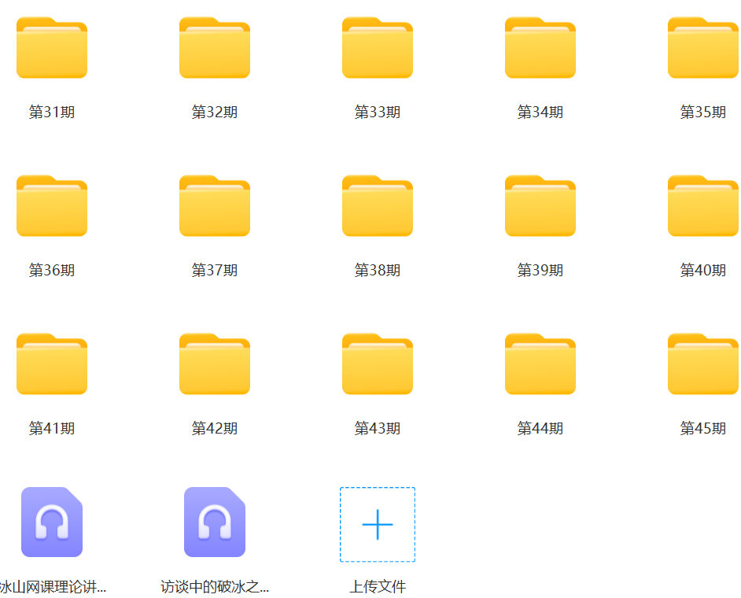
Task: Click the 第35期 folder name
Action: pos(703,112)
